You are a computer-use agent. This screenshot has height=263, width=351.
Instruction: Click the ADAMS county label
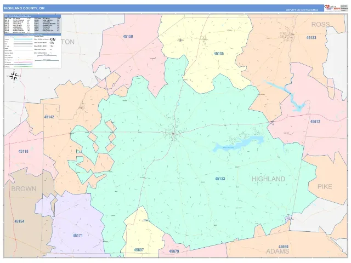pyautogui.click(x=278, y=251)
